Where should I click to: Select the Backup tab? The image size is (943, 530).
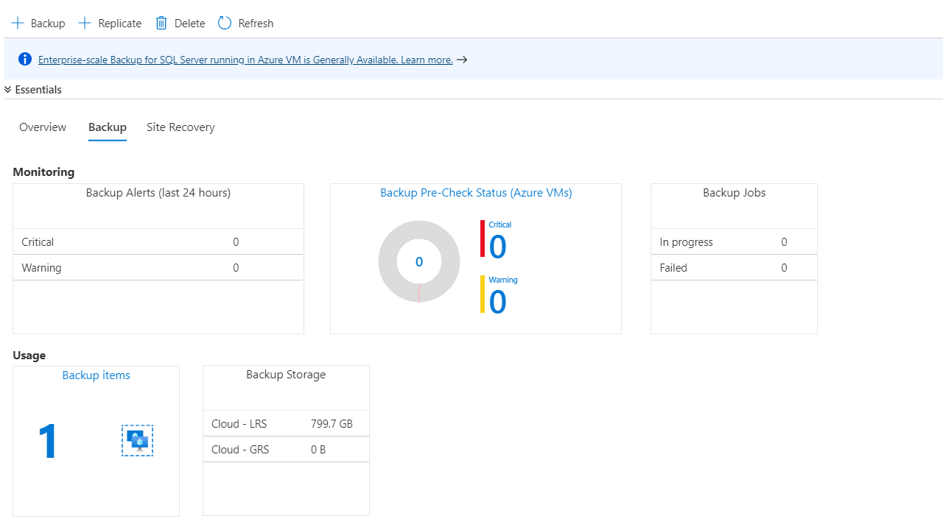point(108,127)
